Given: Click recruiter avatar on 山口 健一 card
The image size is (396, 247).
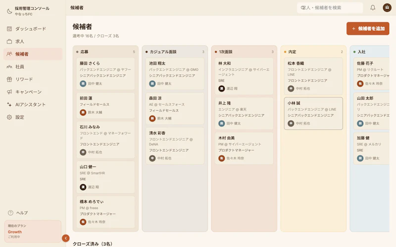Looking at the screenshot, I should [x=83, y=187].
